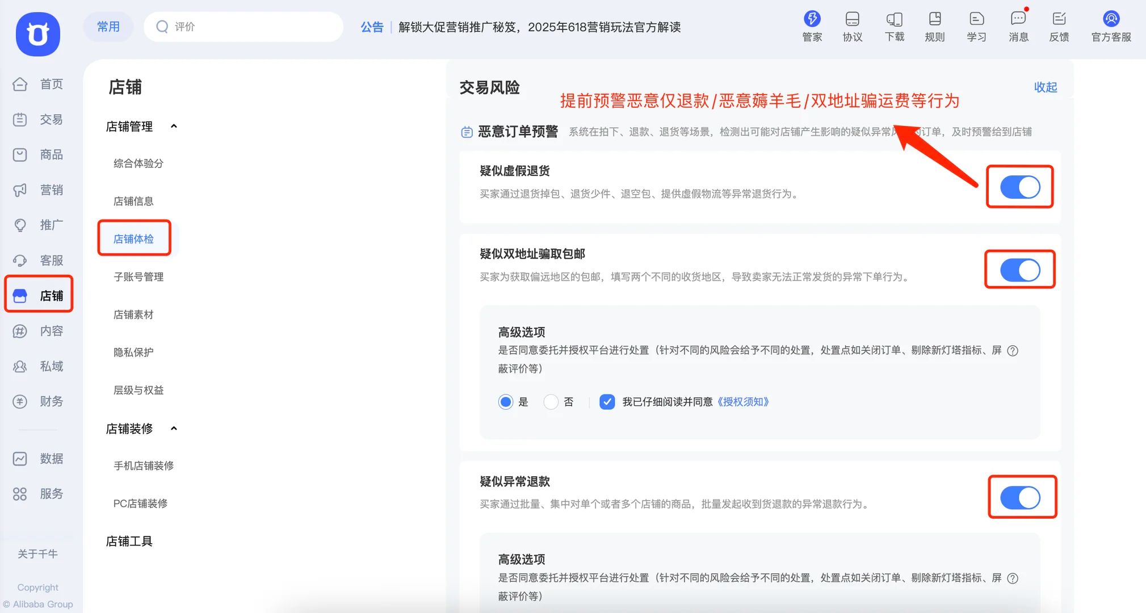
Task: Open the 管家 assistant icon
Action: [x=812, y=20]
